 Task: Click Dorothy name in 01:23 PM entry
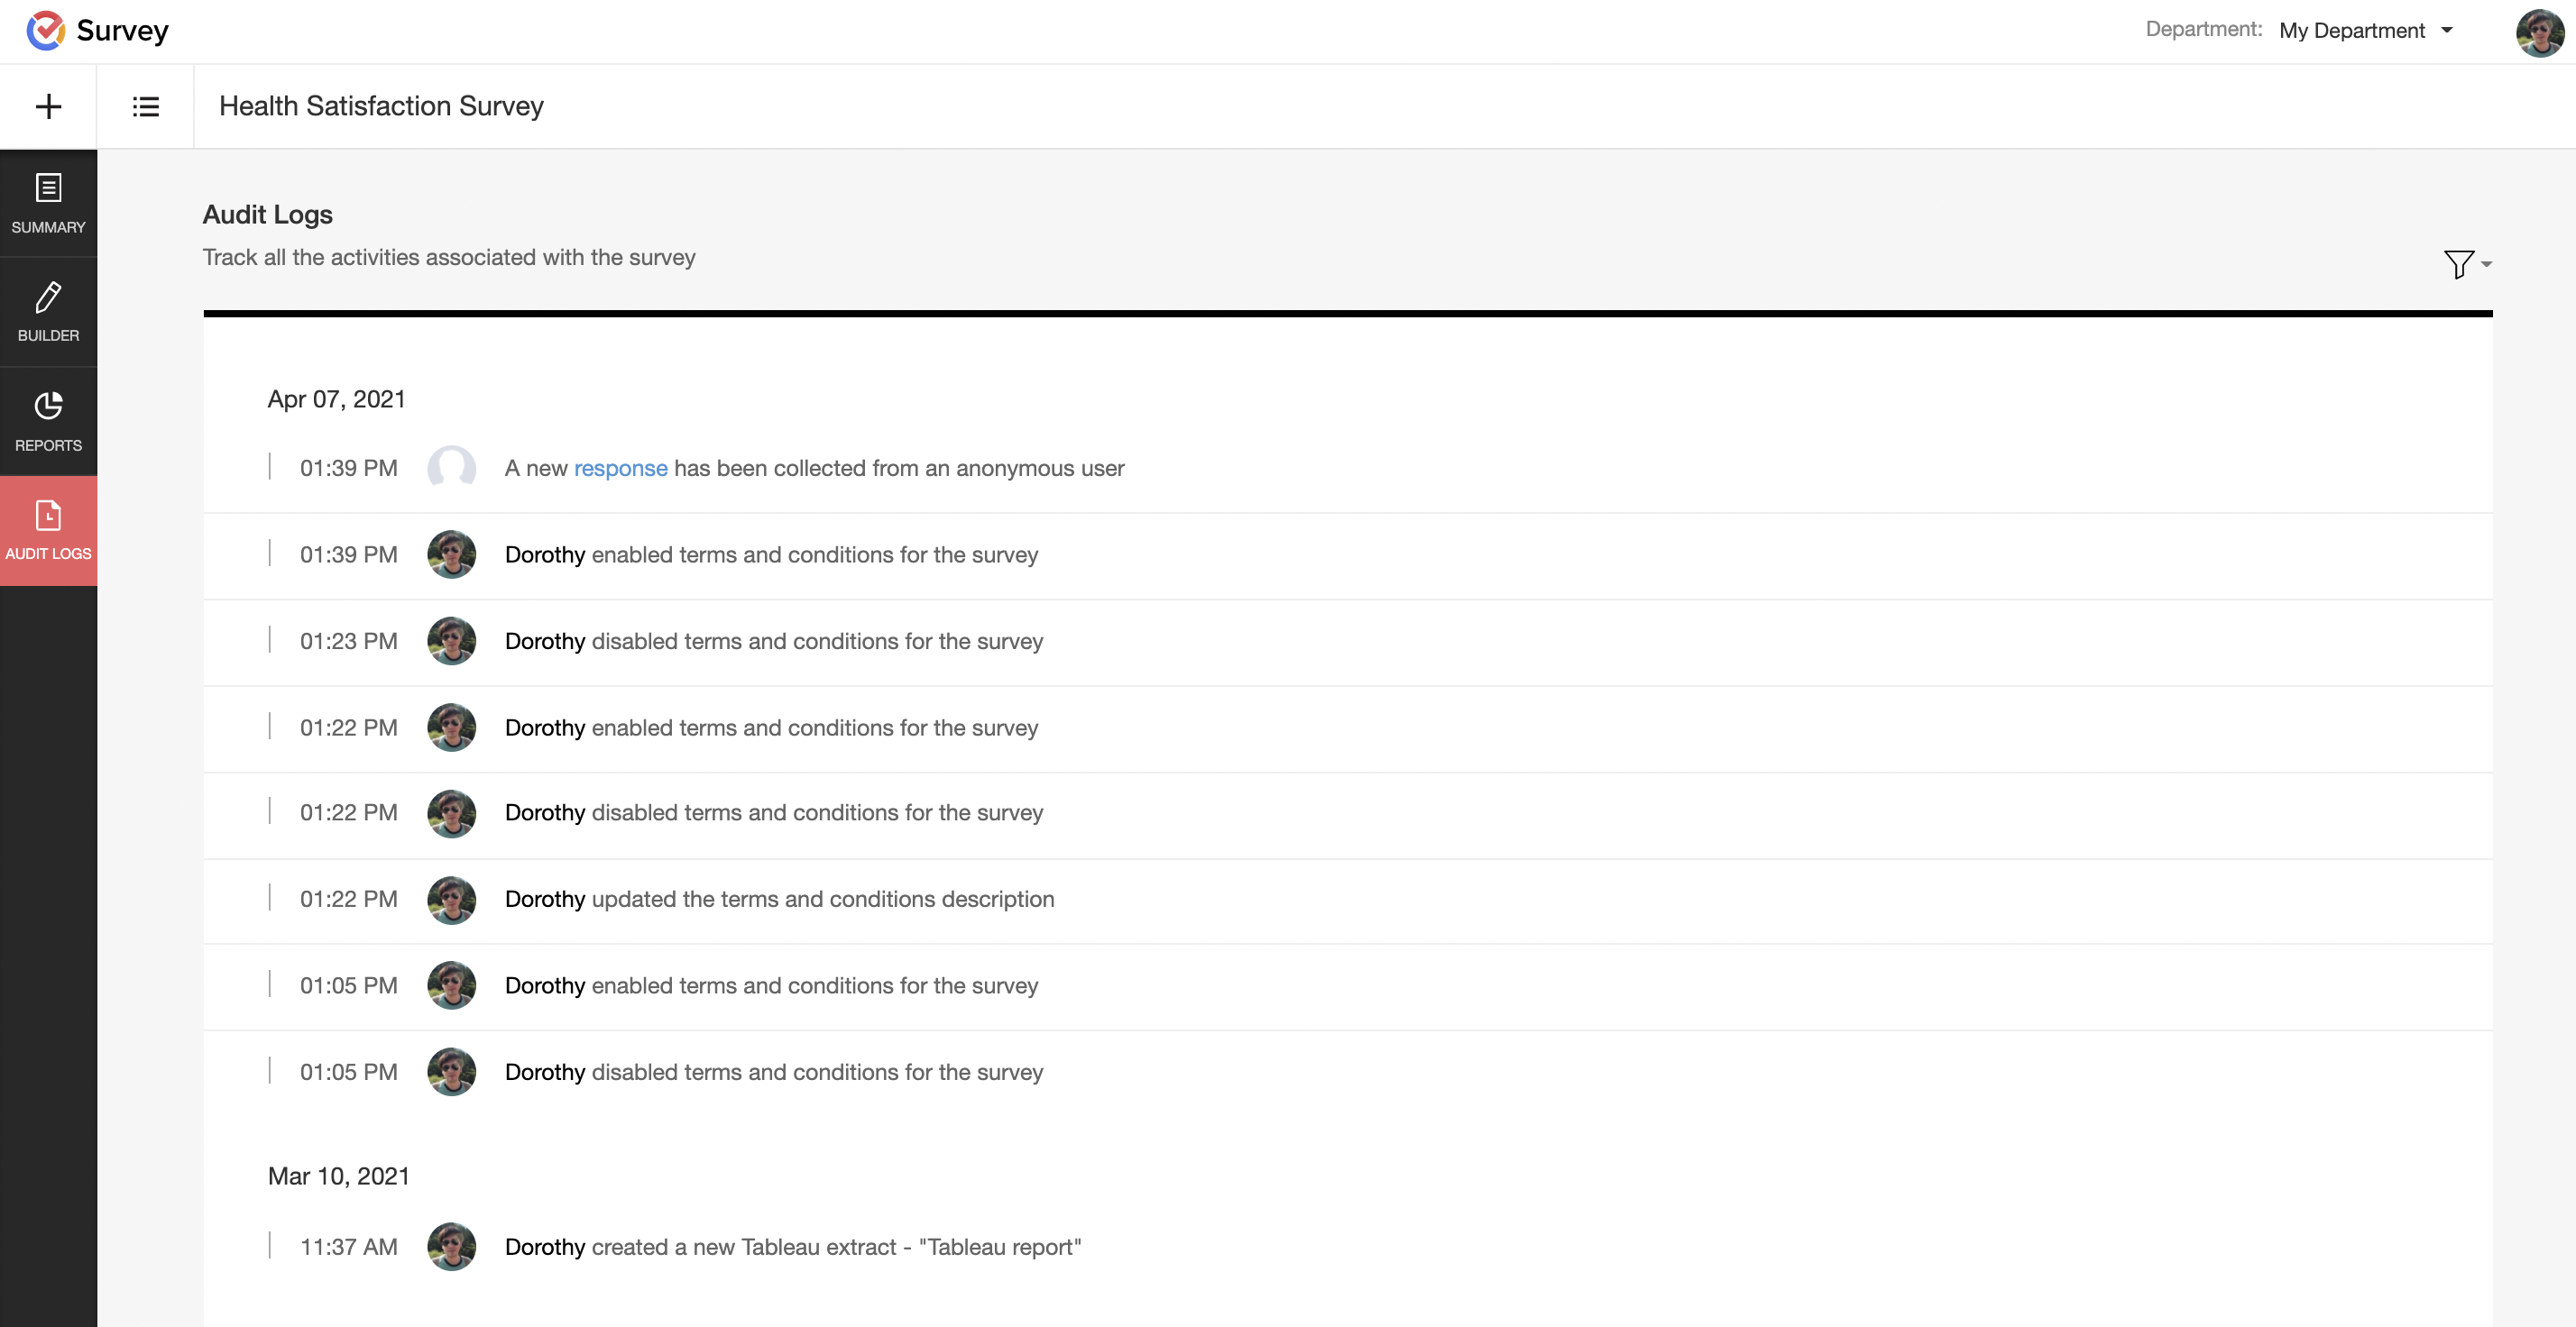[544, 642]
